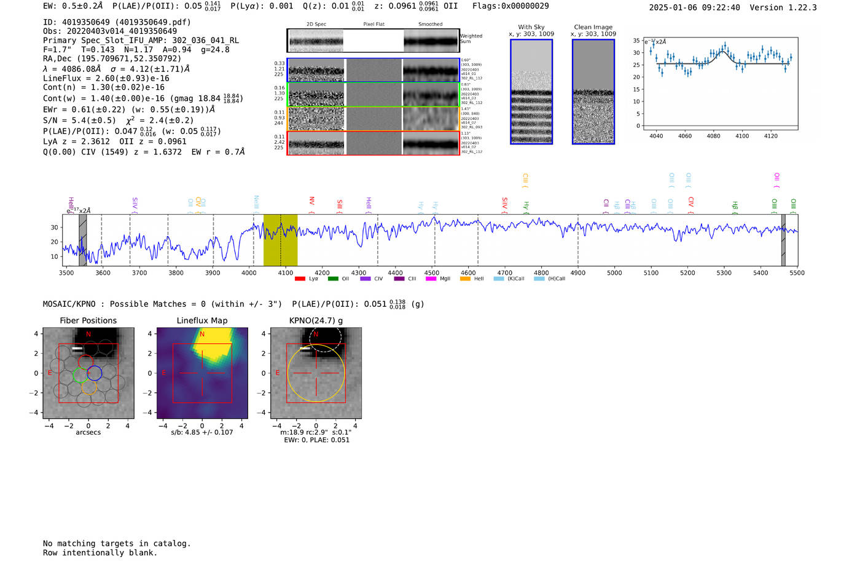
Task: Select the s/b: 4.85 +/- 0.107 caption
Action: pos(202,432)
